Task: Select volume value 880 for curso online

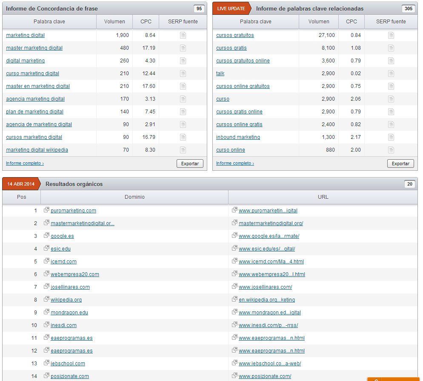Action: pyautogui.click(x=330, y=150)
